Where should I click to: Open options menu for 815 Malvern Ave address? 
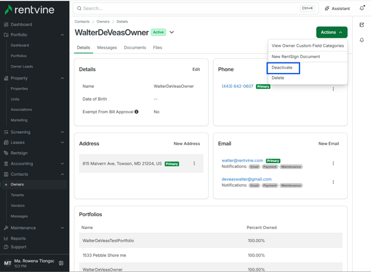(x=194, y=163)
